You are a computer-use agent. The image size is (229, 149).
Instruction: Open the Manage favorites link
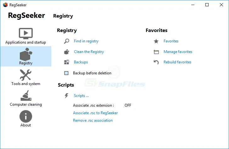pyautogui.click(x=178, y=52)
